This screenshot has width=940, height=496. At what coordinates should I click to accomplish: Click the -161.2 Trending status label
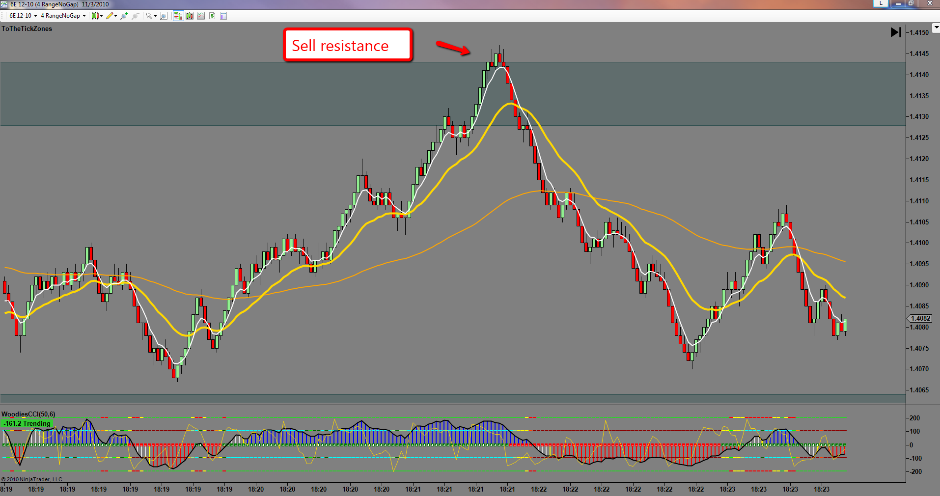(28, 423)
